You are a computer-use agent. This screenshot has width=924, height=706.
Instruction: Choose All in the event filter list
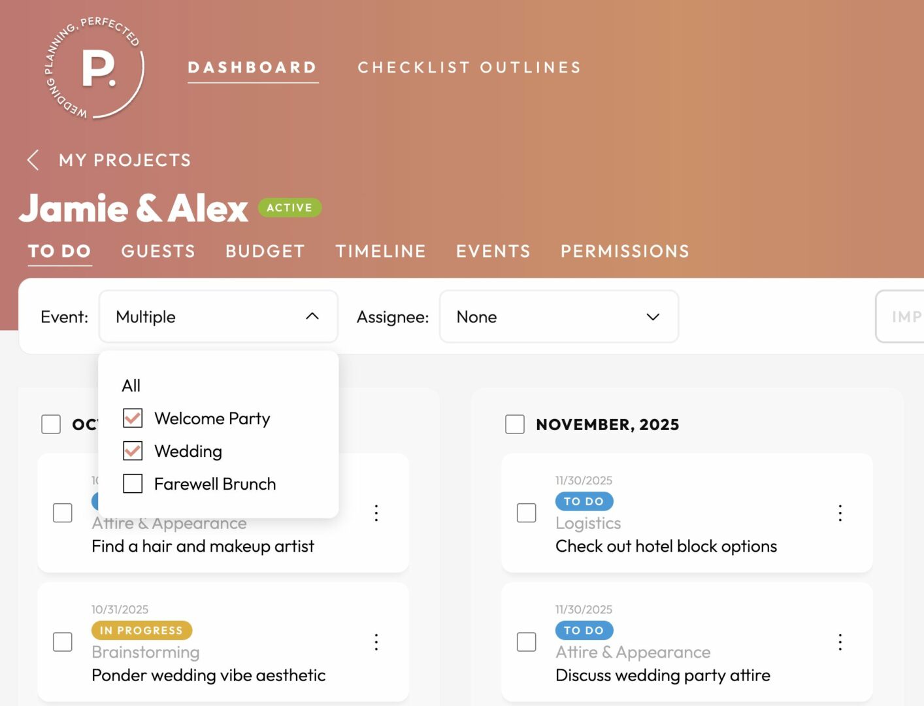click(131, 386)
